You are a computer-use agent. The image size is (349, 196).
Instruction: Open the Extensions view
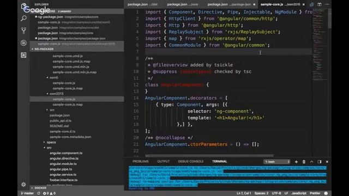click(23, 55)
